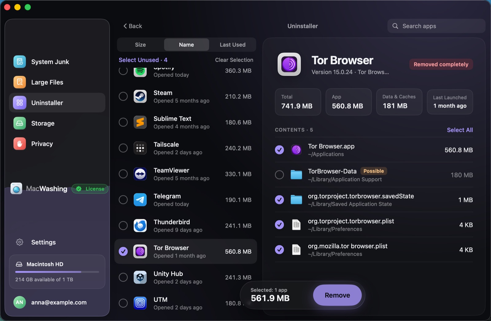Click the MacWashing app logo
The width and height of the screenshot is (491, 321).
16,189
